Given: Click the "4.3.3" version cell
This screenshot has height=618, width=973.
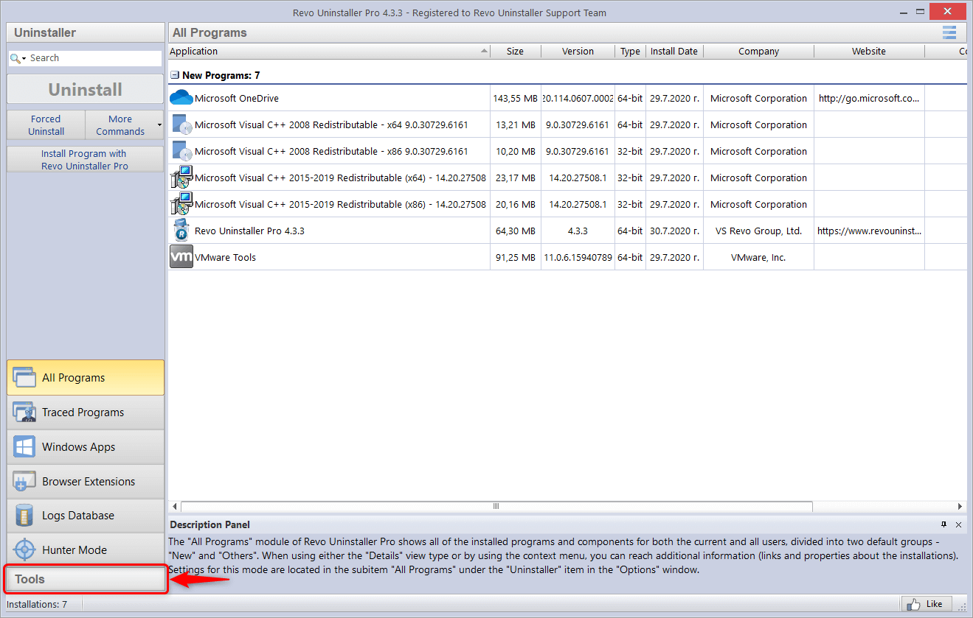Looking at the screenshot, I should [x=578, y=231].
